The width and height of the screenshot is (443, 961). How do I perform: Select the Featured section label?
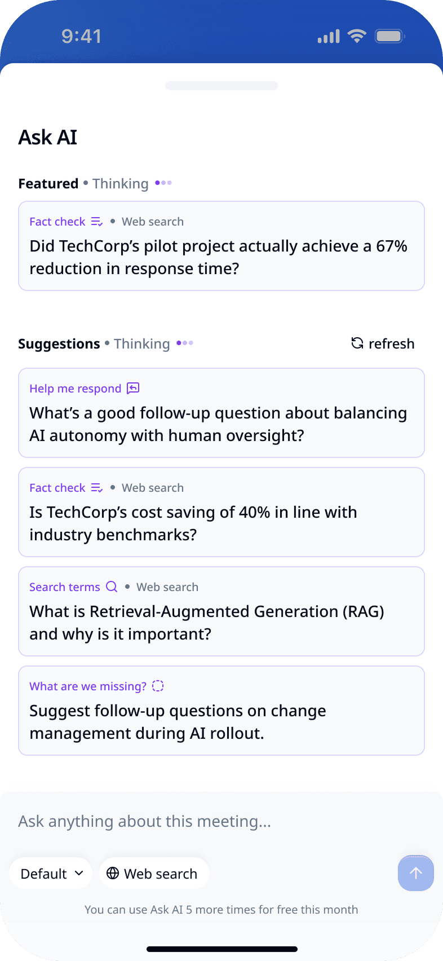click(x=48, y=183)
